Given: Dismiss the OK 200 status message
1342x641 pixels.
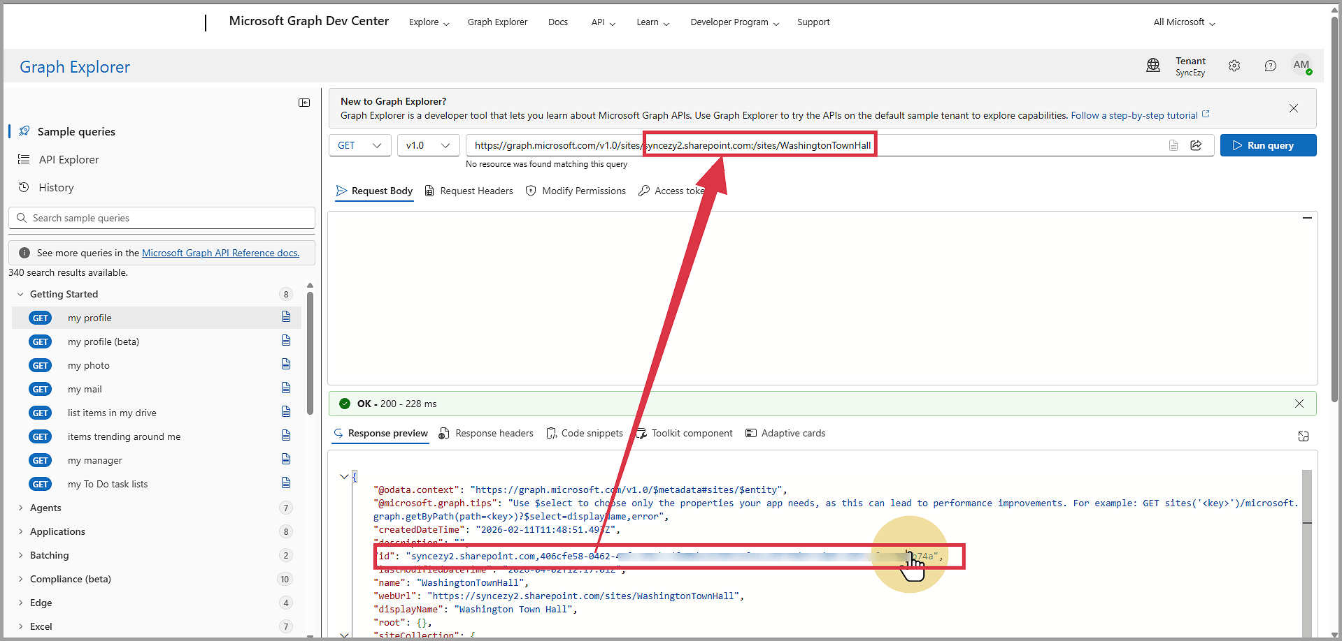Looking at the screenshot, I should (x=1299, y=404).
